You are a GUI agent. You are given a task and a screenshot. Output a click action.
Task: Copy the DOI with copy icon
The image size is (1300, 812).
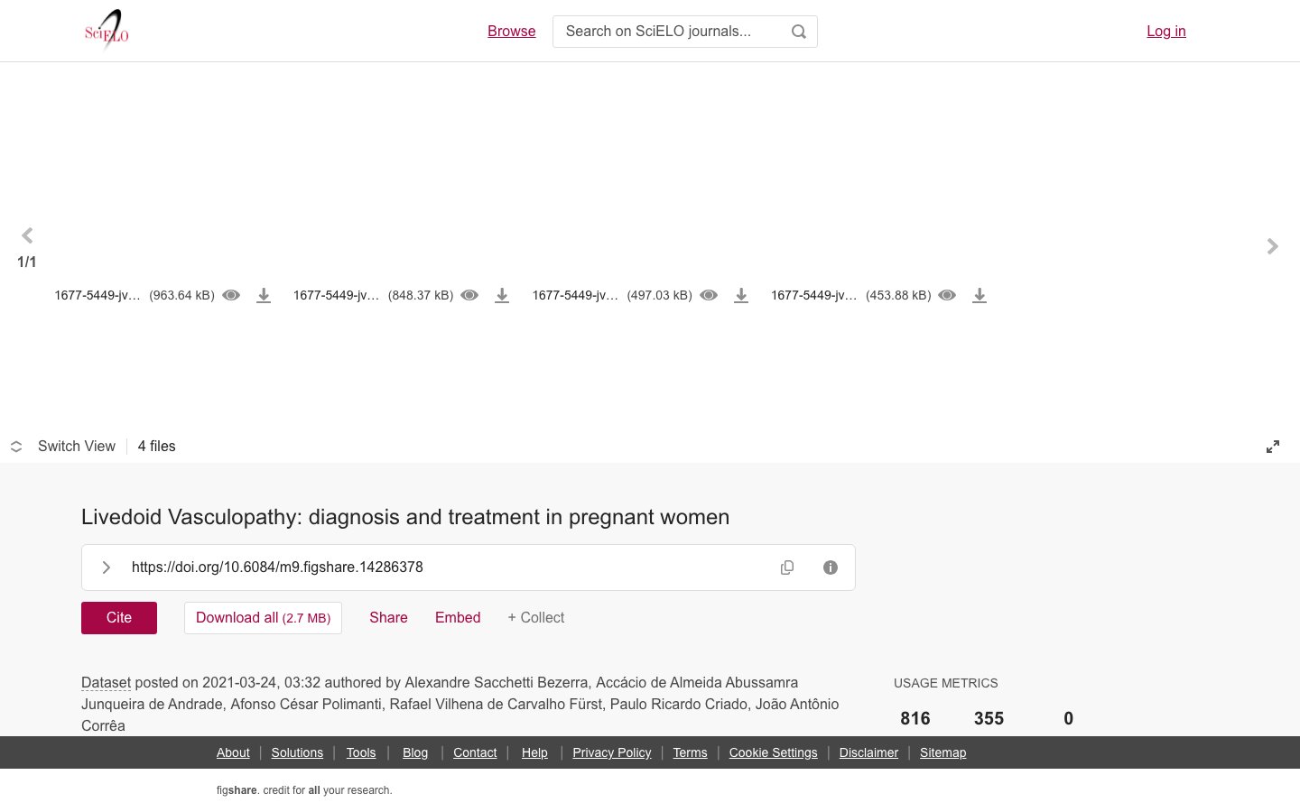click(787, 567)
